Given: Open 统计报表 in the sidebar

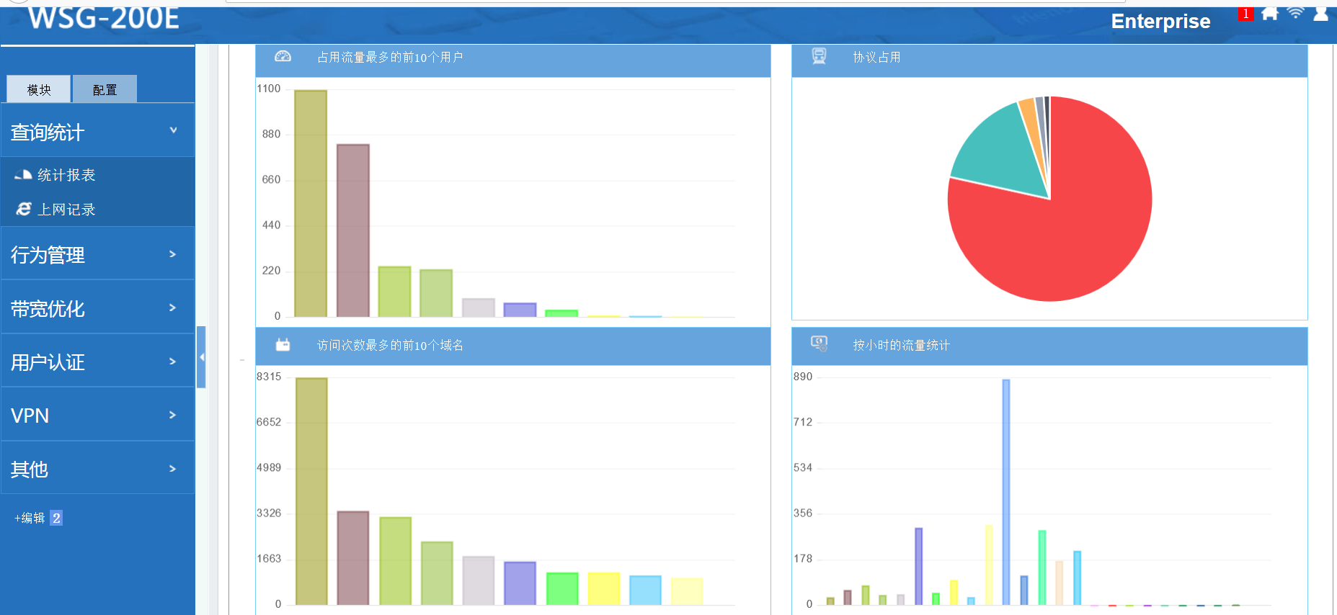Looking at the screenshot, I should point(66,175).
